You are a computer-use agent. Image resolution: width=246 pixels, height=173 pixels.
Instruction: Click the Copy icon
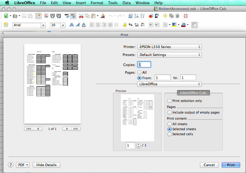[x=87, y=16]
